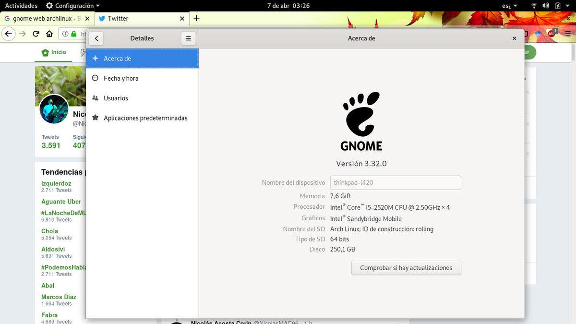Viewport: 576px width, 324px height.
Task: Click the Memoria value 7,6 GiB
Action: (x=340, y=196)
